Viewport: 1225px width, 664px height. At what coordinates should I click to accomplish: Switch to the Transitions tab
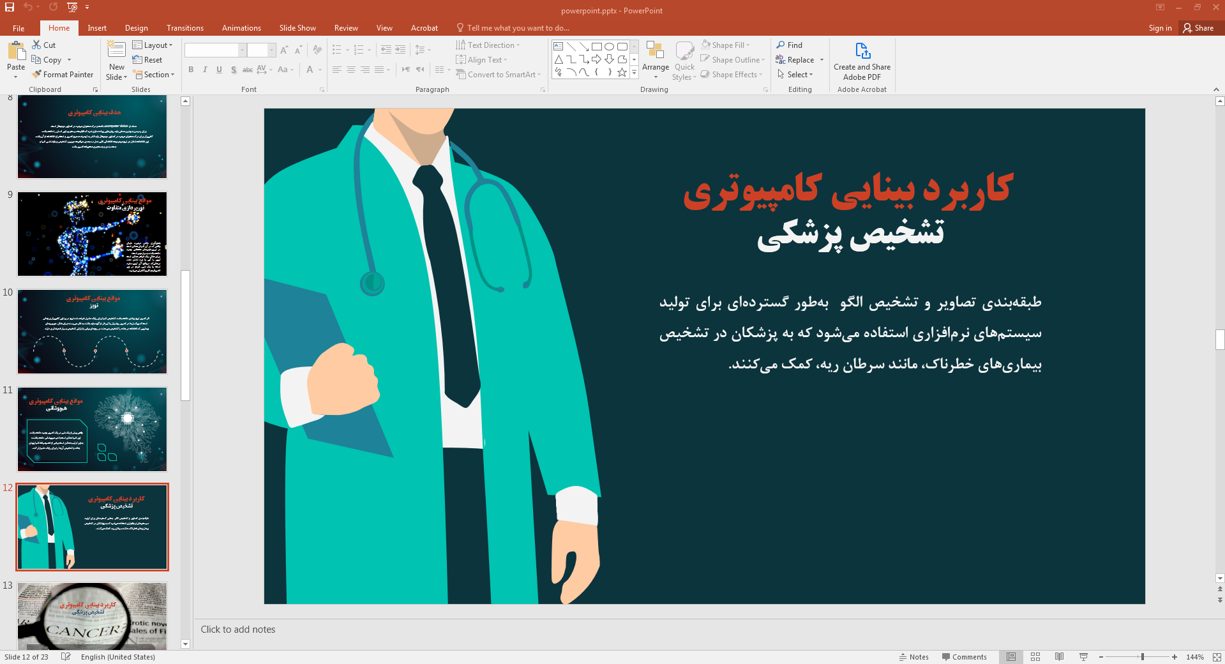click(185, 27)
